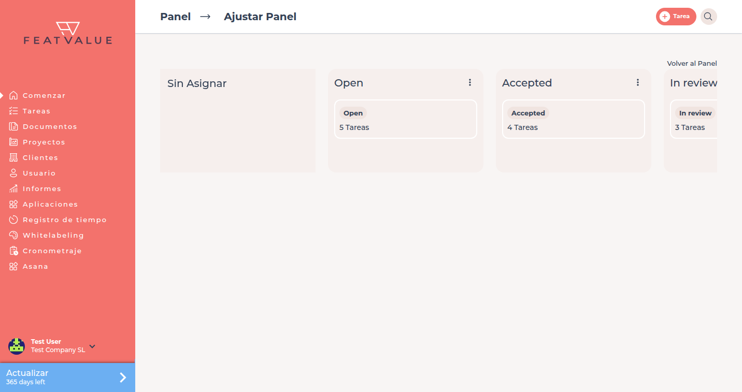
Task: Select the In review status card
Action: tap(693, 119)
